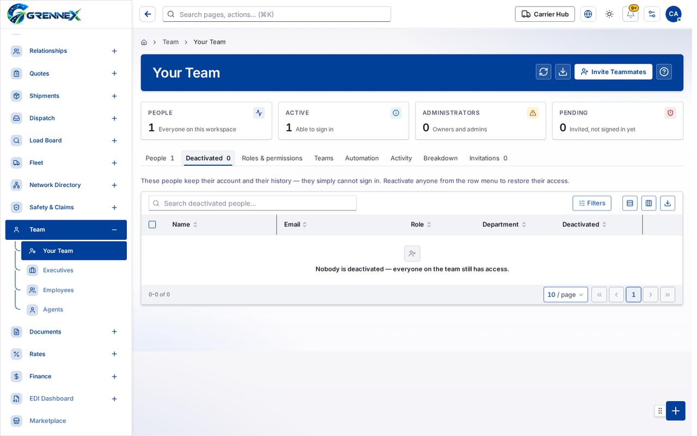Click the table density view icon
697x436 pixels.
(x=630, y=203)
